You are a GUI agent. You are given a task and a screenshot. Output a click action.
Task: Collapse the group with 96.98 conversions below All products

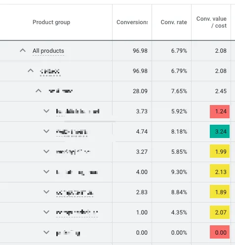pos(31,70)
